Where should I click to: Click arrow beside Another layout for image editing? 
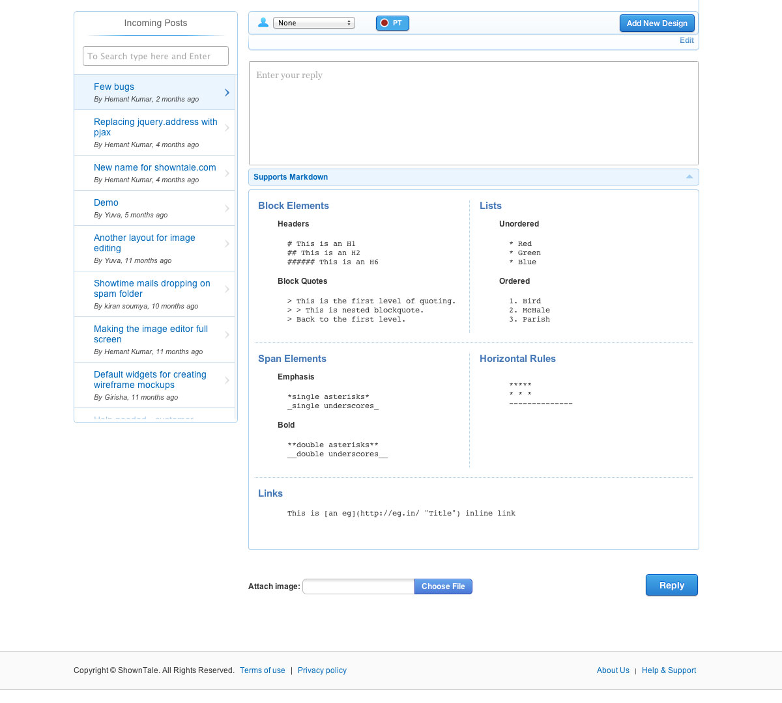click(227, 244)
